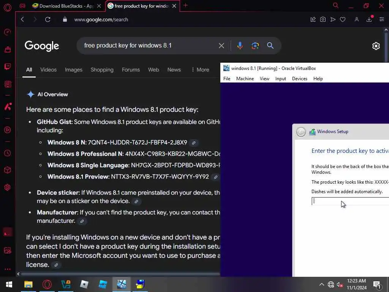Open the Windows Start menu
Screen dimensions: 389x292
coord(9,284)
